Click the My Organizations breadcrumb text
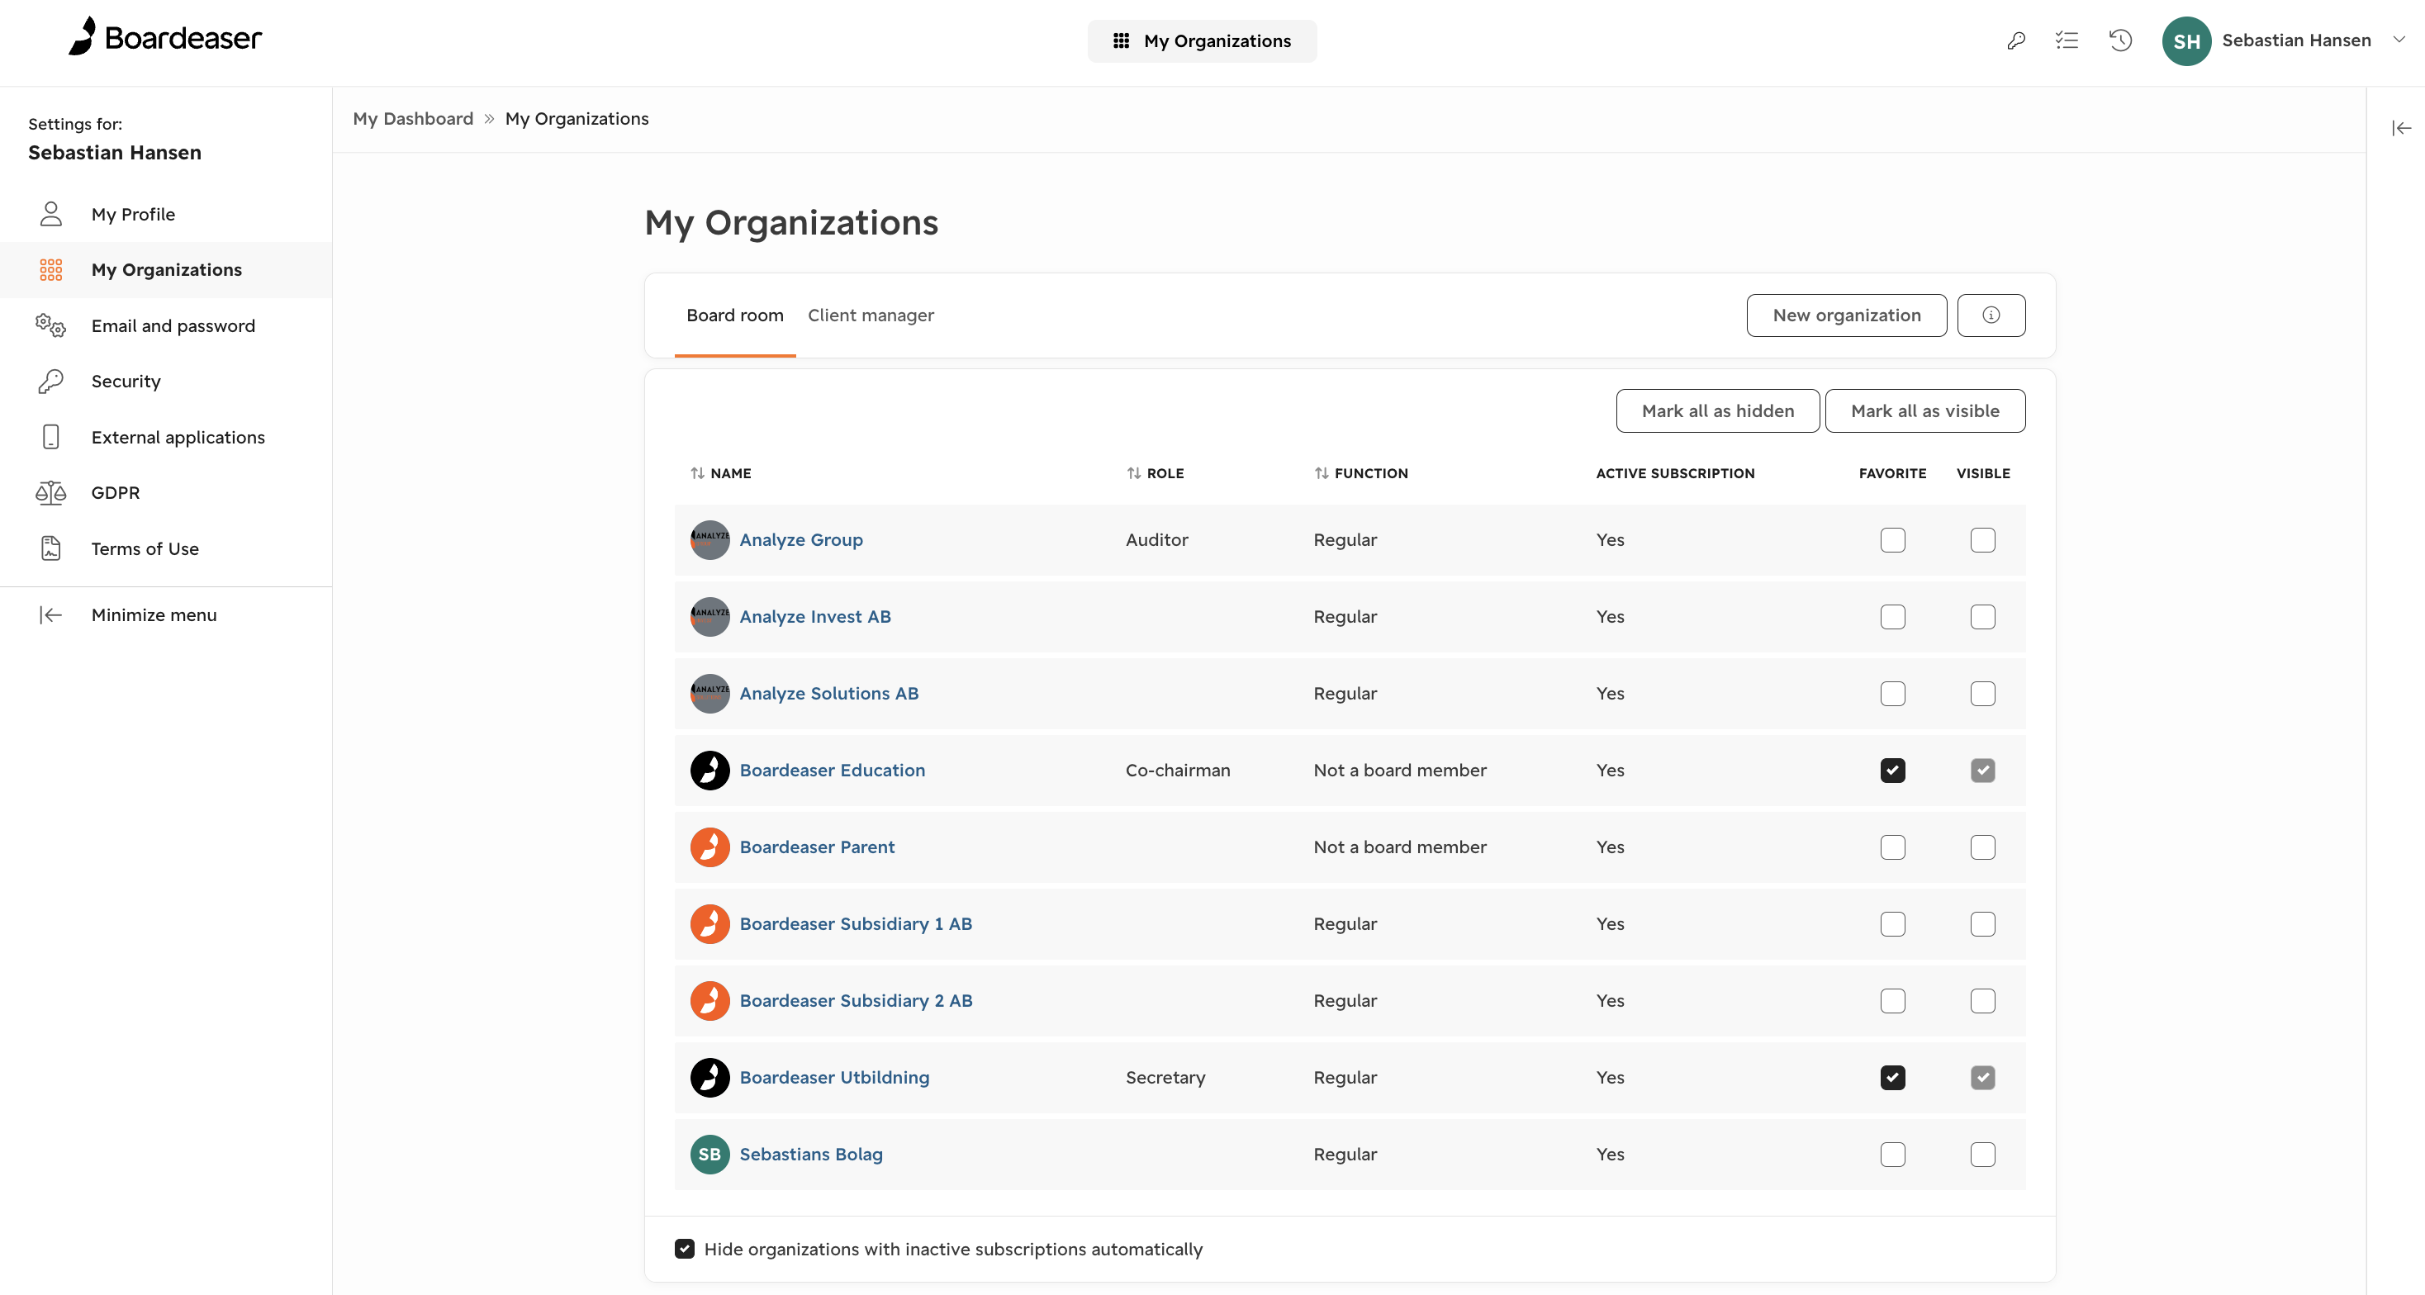The height and width of the screenshot is (1295, 2425). pyautogui.click(x=577, y=119)
